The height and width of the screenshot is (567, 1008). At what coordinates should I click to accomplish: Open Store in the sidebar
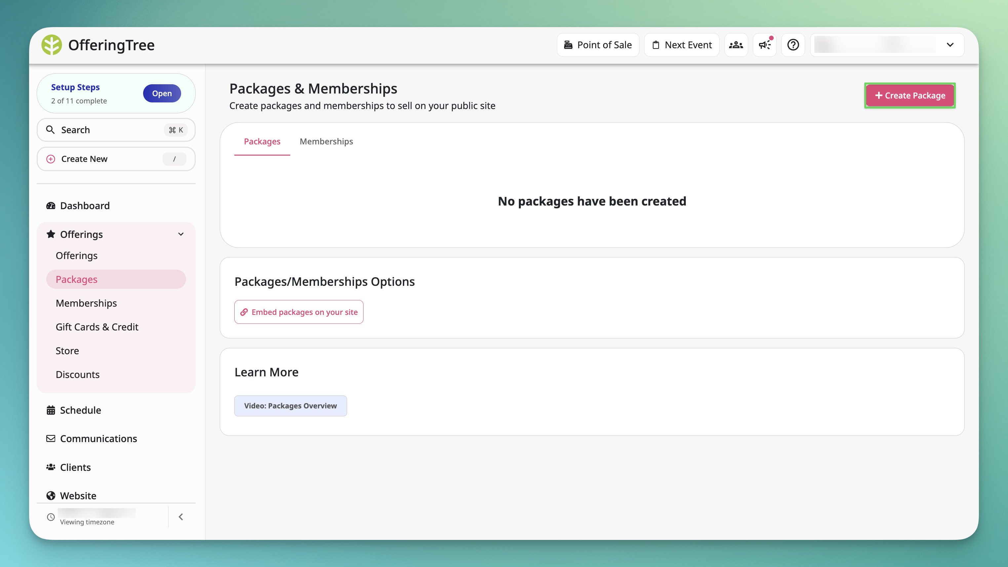tap(67, 351)
